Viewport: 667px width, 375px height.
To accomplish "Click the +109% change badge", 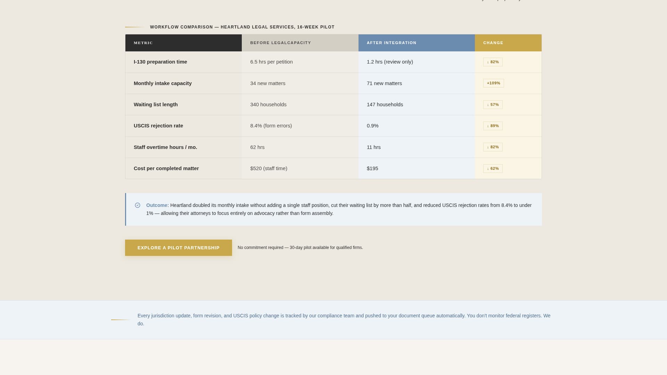I will pyautogui.click(x=494, y=83).
